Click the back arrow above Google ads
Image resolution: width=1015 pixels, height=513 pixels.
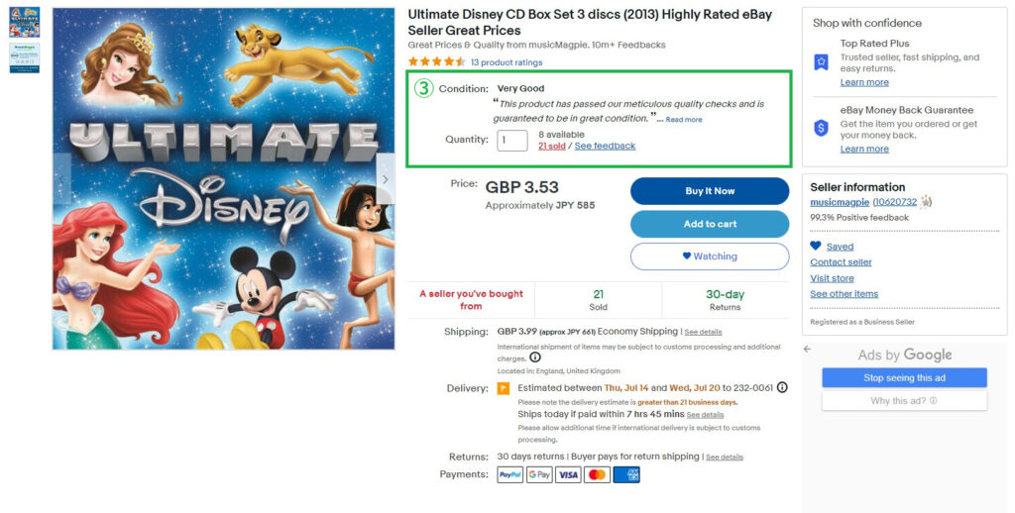(807, 349)
